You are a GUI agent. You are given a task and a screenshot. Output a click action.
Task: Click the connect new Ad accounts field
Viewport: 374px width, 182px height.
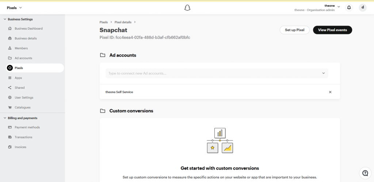point(217,73)
